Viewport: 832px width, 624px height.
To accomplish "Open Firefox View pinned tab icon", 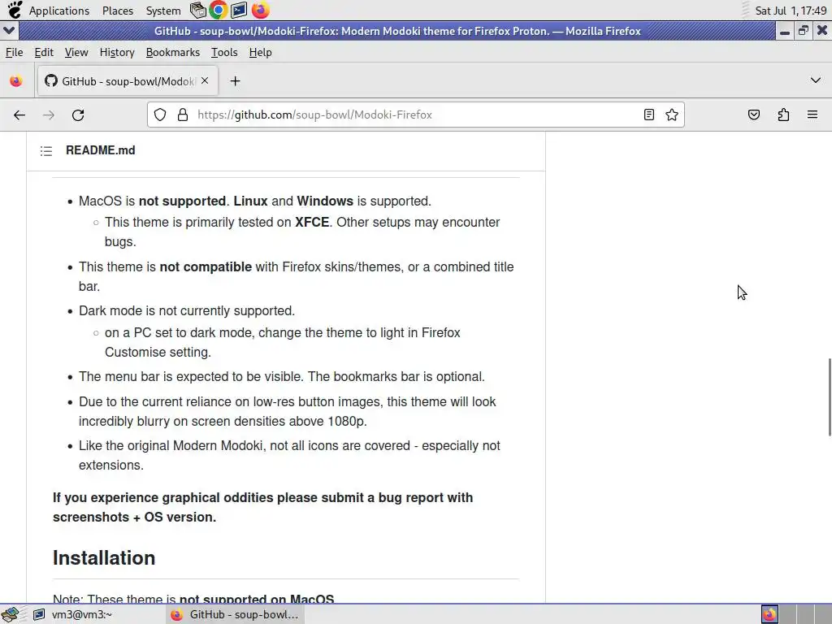I will coord(16,81).
